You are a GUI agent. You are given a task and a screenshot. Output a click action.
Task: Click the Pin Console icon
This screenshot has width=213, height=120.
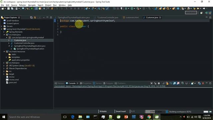(182, 83)
